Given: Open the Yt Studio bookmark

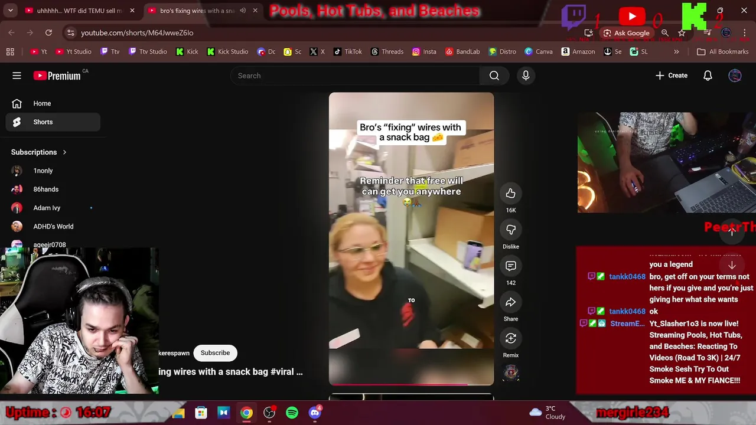Looking at the screenshot, I should click(73, 52).
